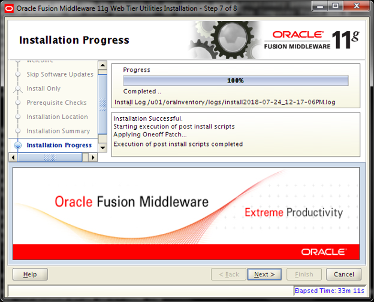Image resolution: width=374 pixels, height=302 pixels.
Task: Click the step list scroll right arrow
Action: point(93,157)
